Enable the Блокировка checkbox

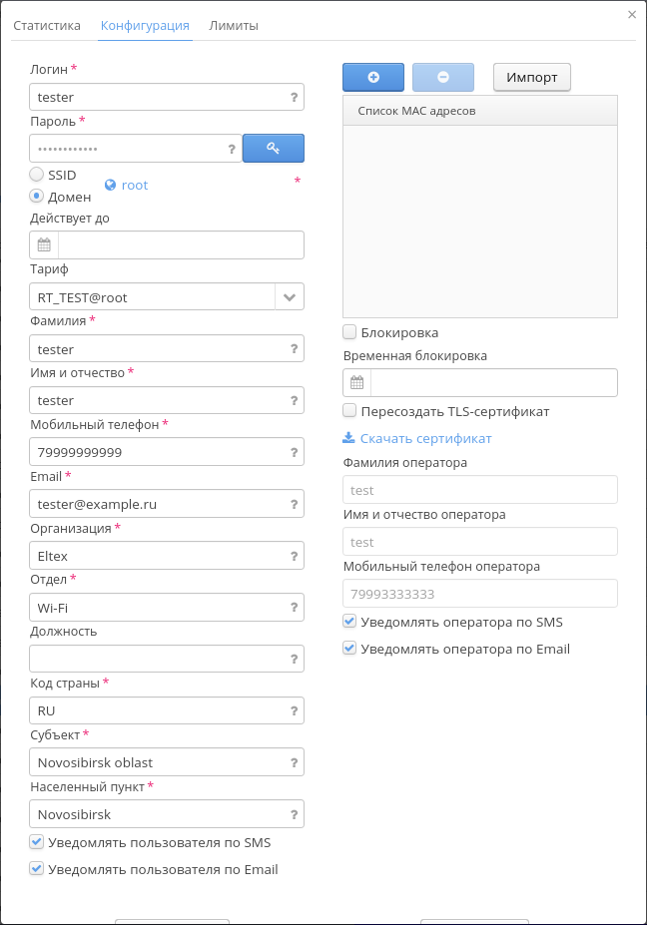pos(349,332)
